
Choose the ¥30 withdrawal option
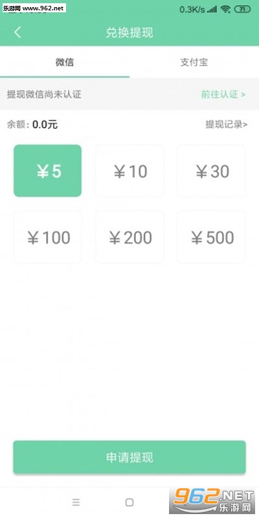point(212,171)
